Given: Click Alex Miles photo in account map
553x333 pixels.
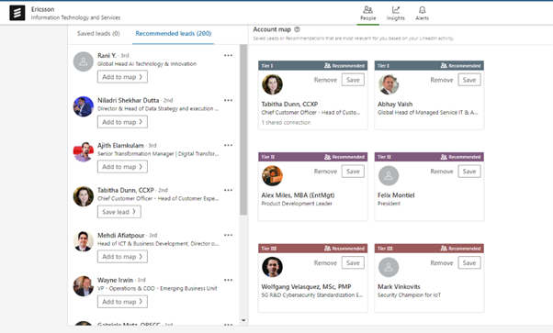Looking at the screenshot, I should click(x=272, y=175).
